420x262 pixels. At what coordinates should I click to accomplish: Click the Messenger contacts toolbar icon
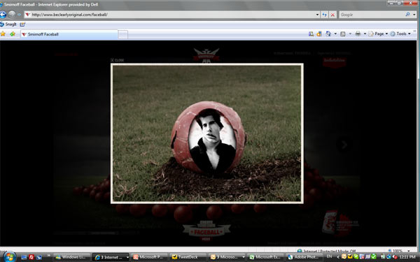311,34
